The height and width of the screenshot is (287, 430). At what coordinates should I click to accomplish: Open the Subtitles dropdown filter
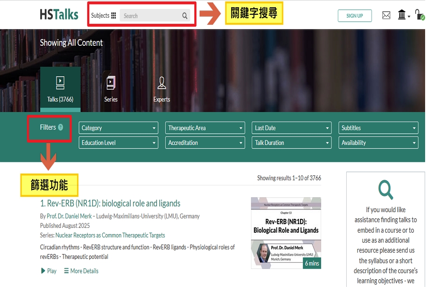click(378, 128)
